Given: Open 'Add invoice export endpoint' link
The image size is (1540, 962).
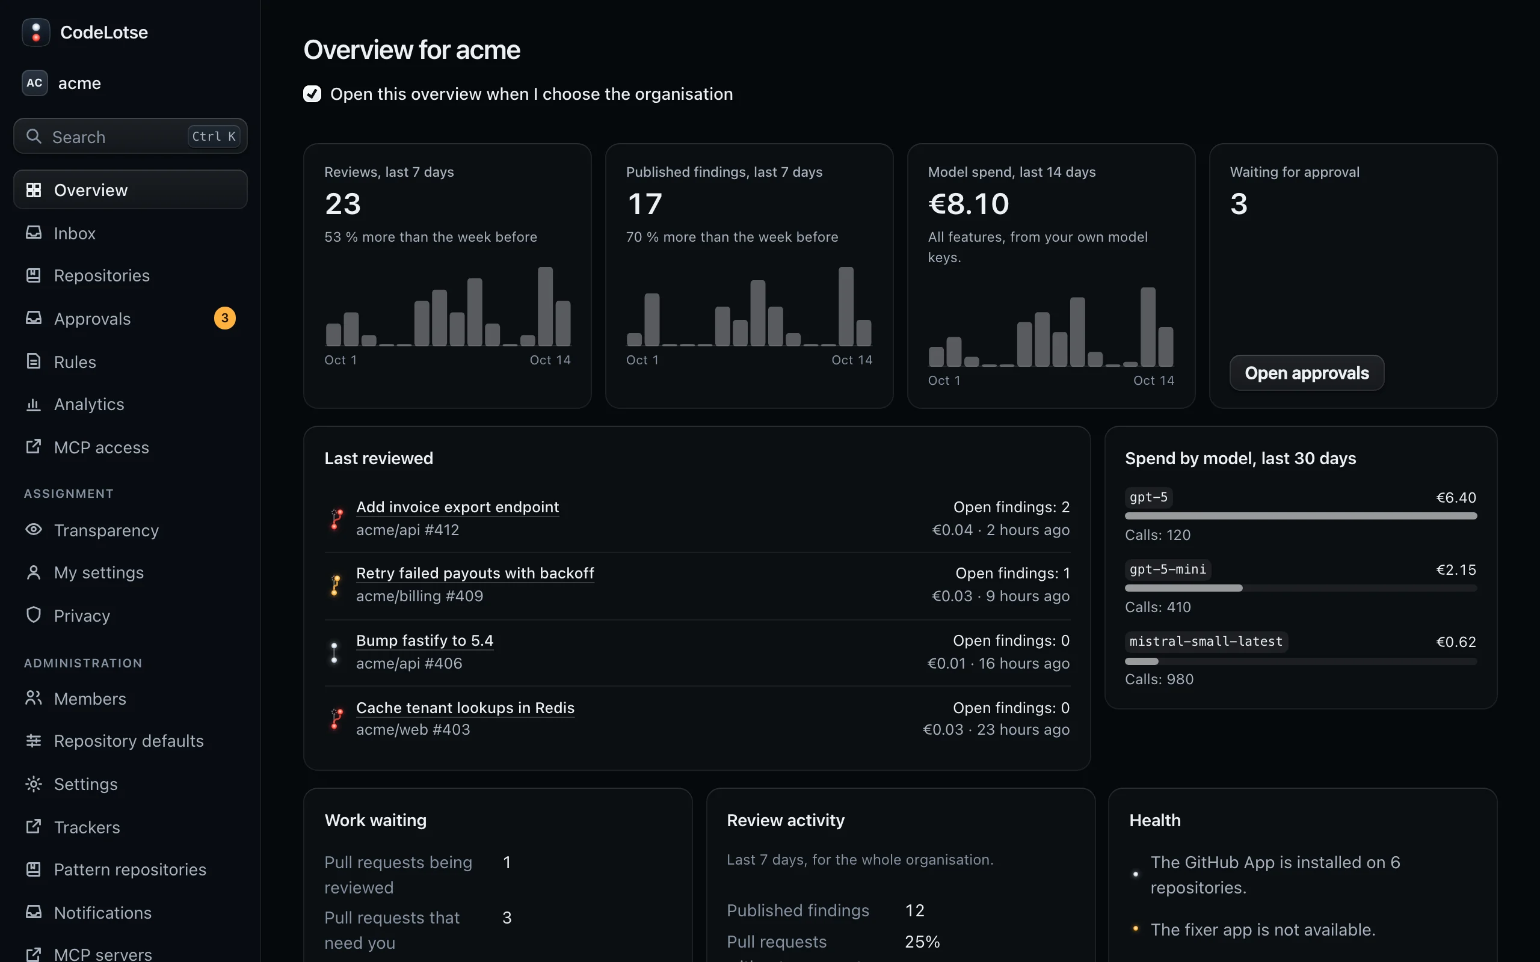Looking at the screenshot, I should (x=458, y=507).
